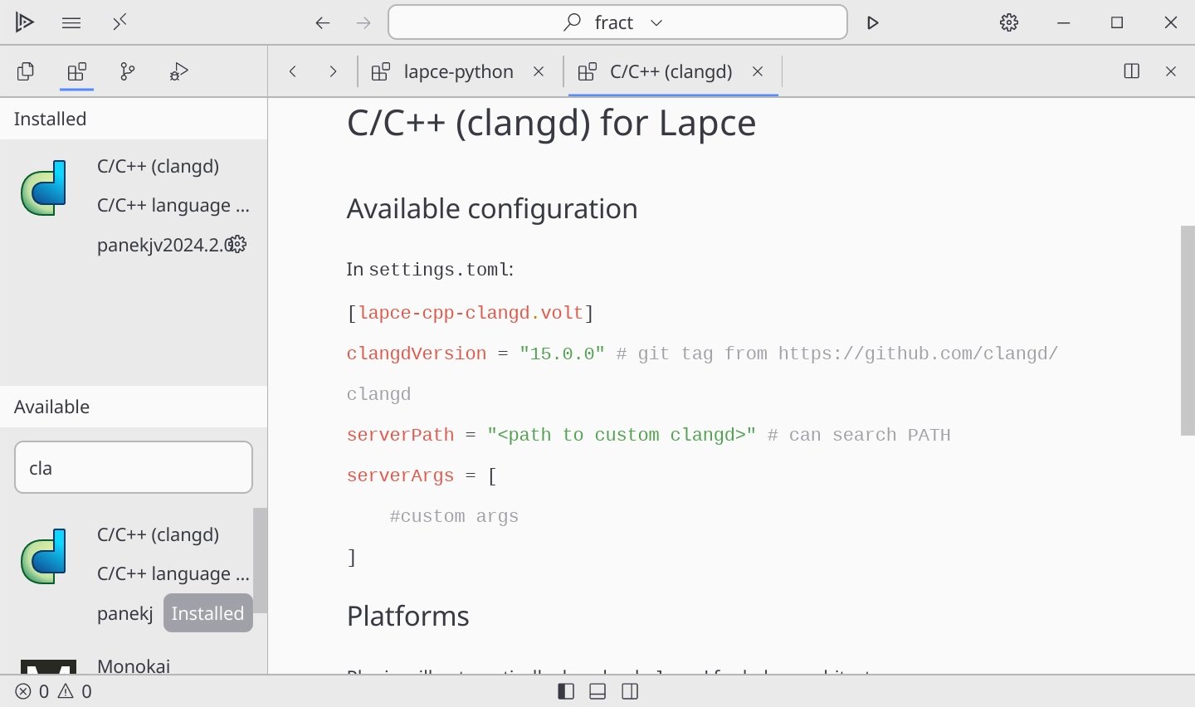The height and width of the screenshot is (707, 1195).
Task: Click the installed C/C++ (clangd) plugin logo
Action: tap(43, 188)
